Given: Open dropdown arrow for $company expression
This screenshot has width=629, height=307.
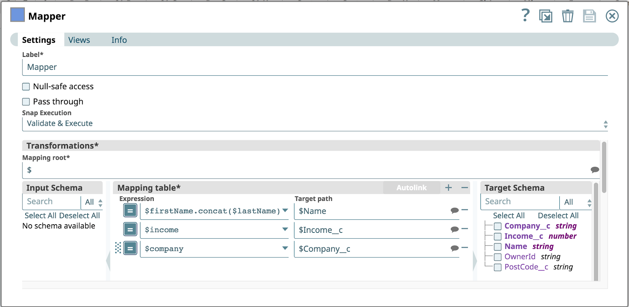Looking at the screenshot, I should 285,248.
